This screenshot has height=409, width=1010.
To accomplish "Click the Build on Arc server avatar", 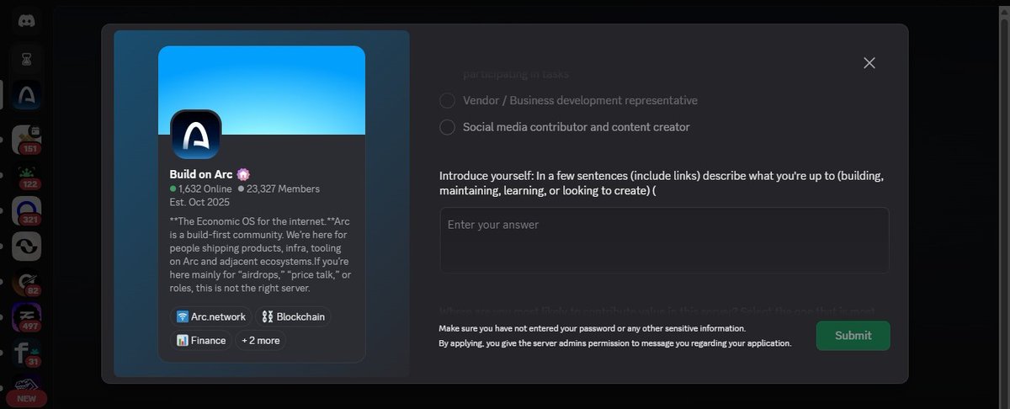I will pos(196,135).
